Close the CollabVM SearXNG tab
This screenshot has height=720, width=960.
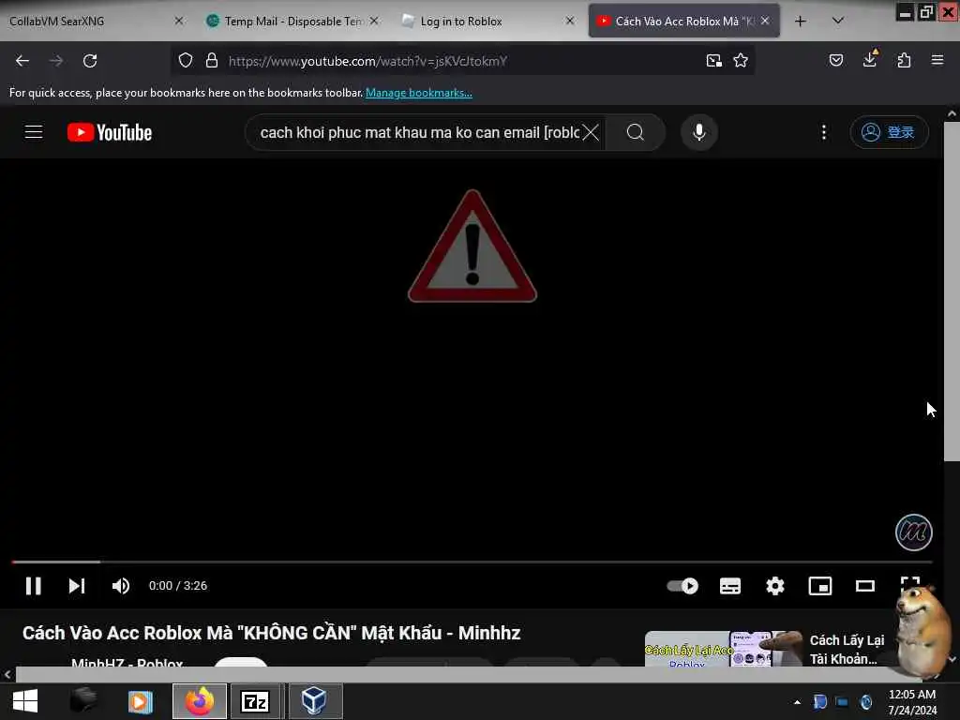[179, 21]
